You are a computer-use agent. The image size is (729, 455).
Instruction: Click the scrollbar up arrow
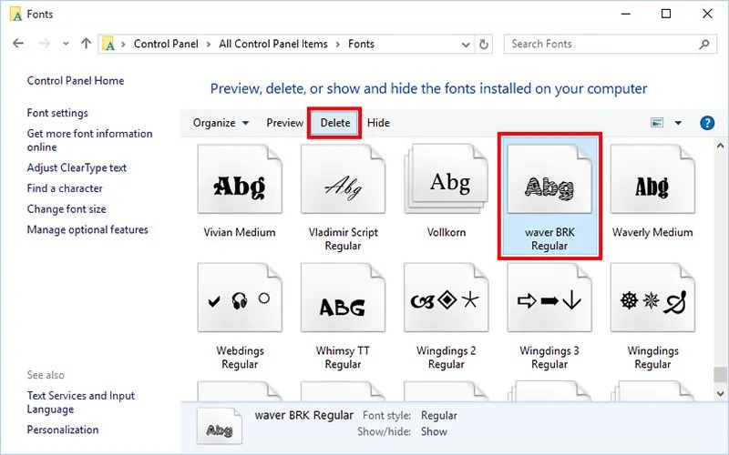tap(720, 146)
